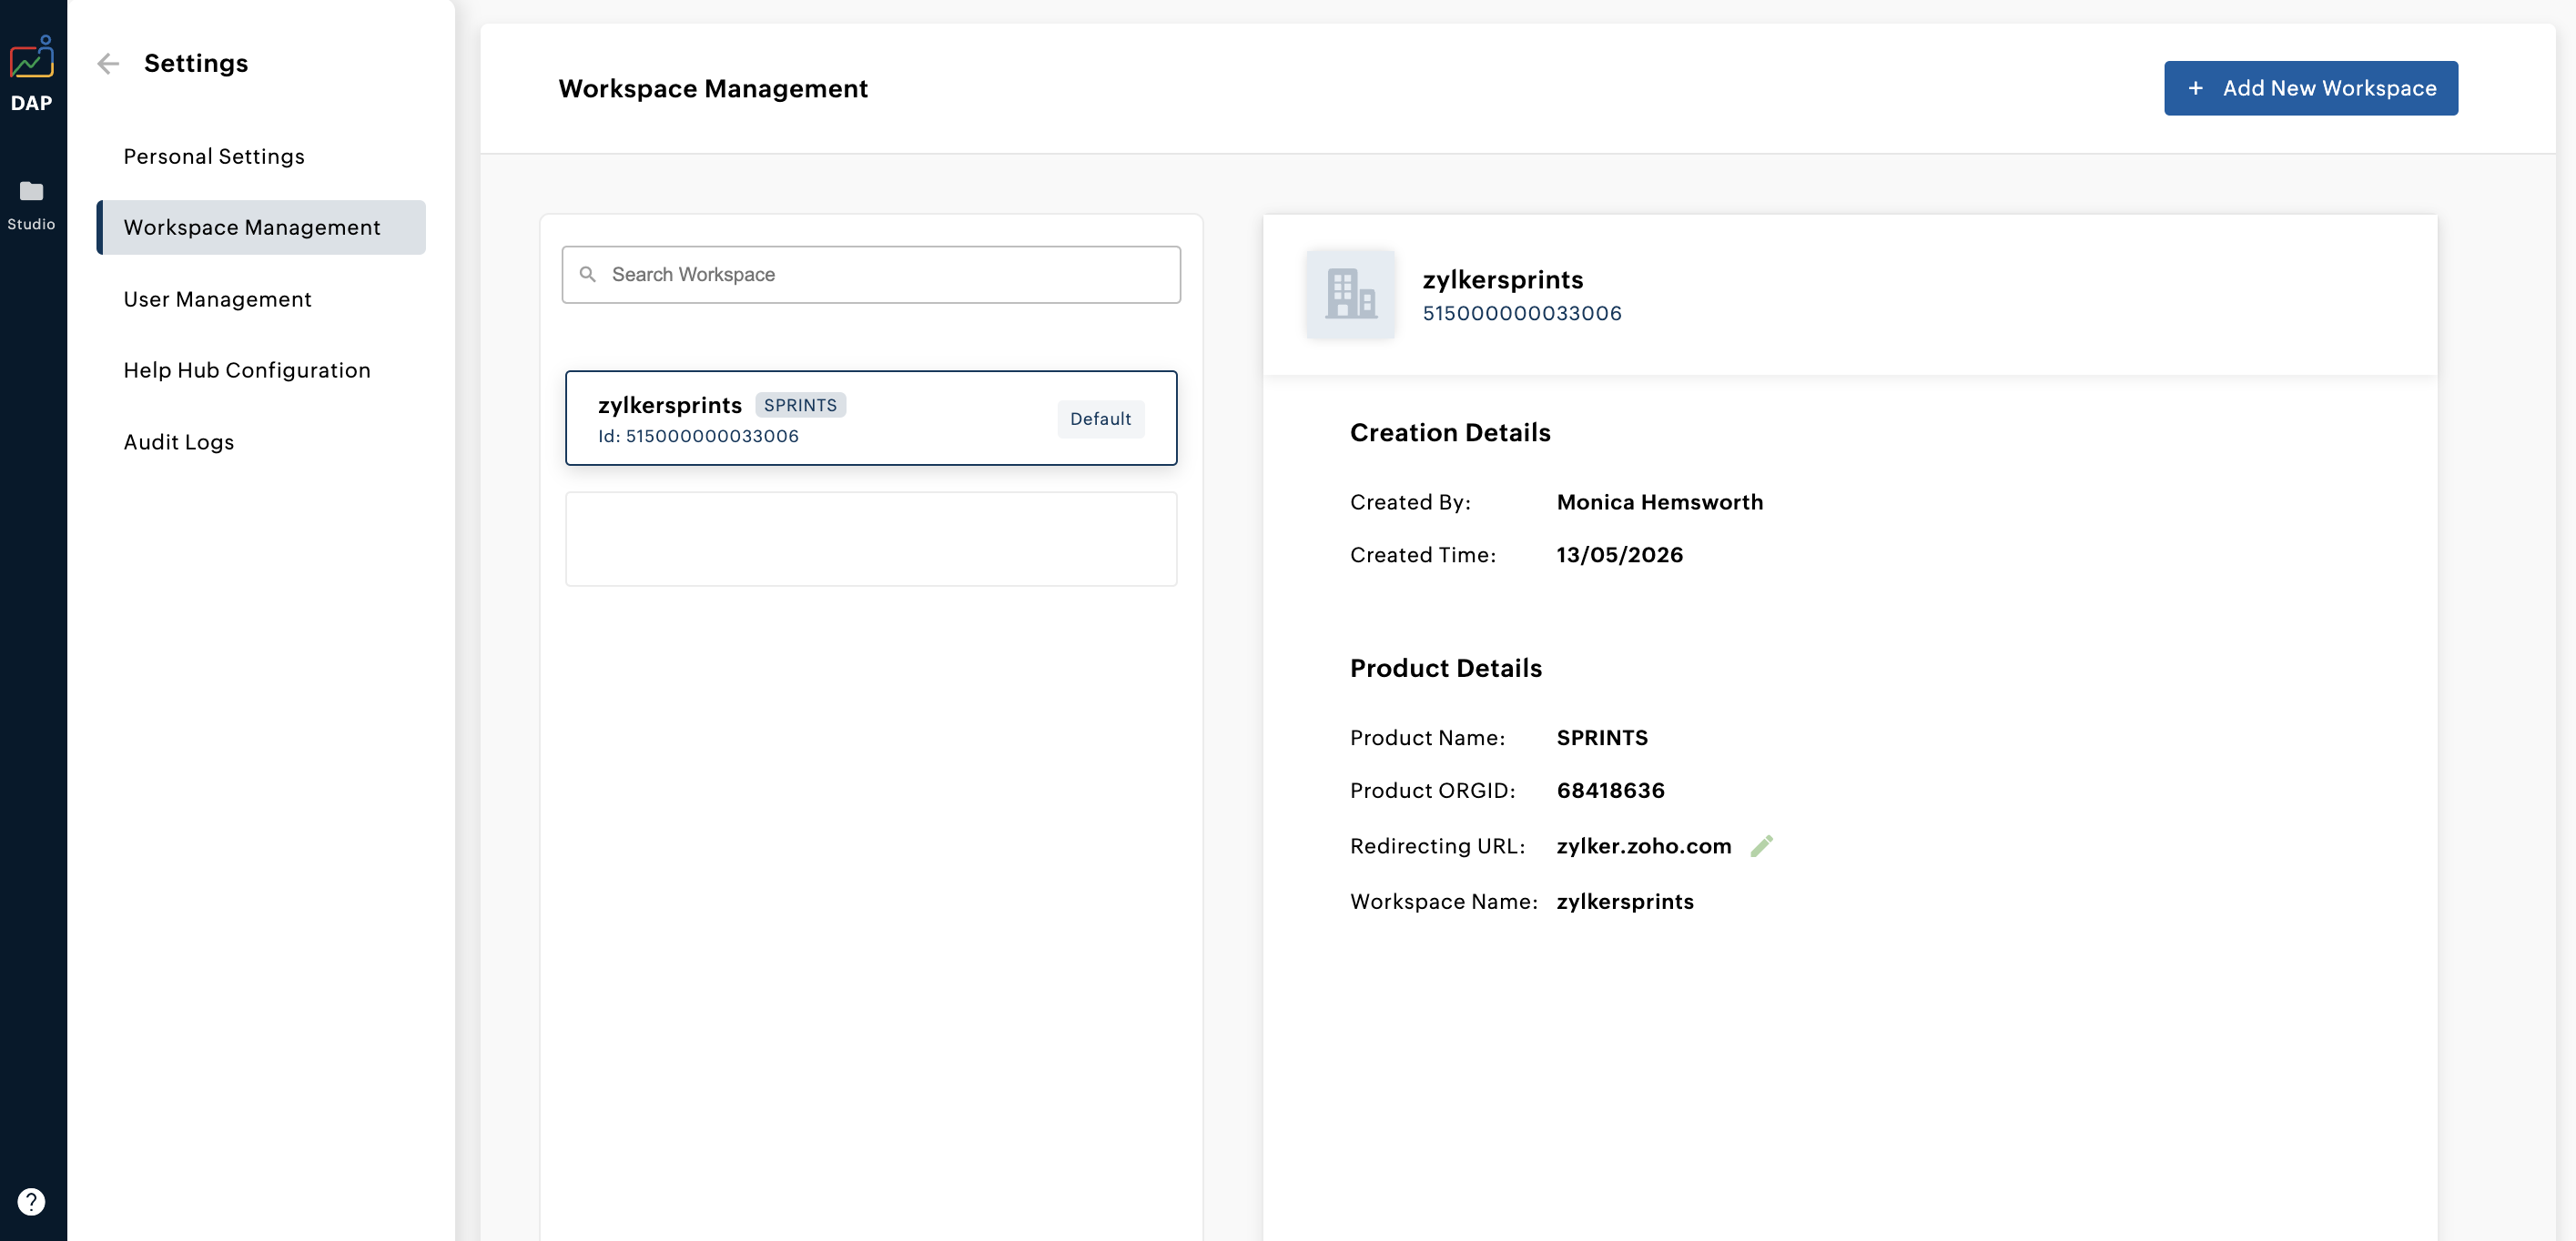Click the Workspace Name value zylkersprints
This screenshot has height=1241, width=2576.
coord(1624,903)
